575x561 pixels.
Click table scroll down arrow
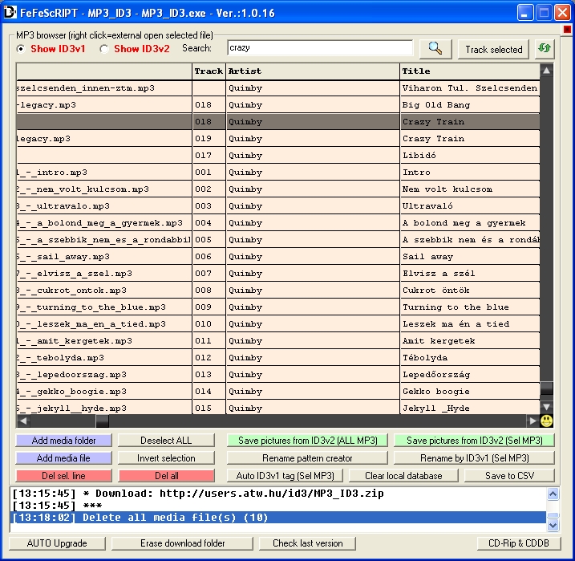pyautogui.click(x=546, y=407)
